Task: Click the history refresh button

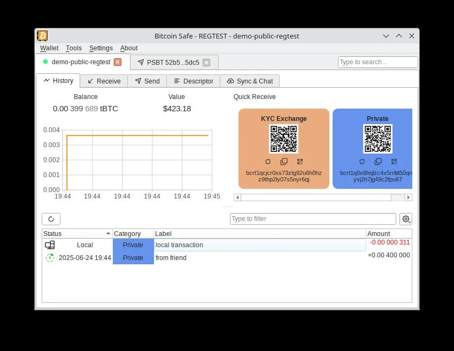Action: pos(51,219)
